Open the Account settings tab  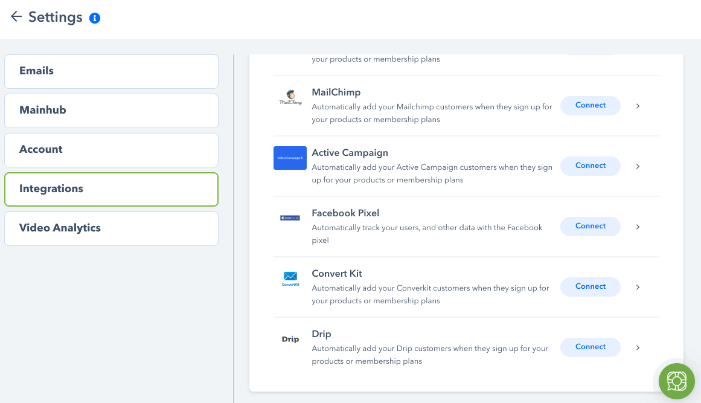pos(111,150)
